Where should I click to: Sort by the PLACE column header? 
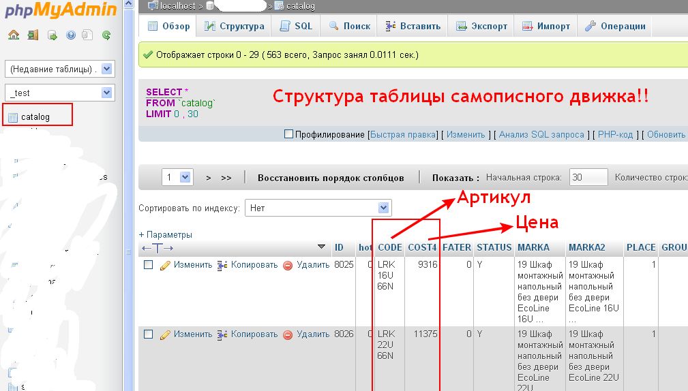641,248
